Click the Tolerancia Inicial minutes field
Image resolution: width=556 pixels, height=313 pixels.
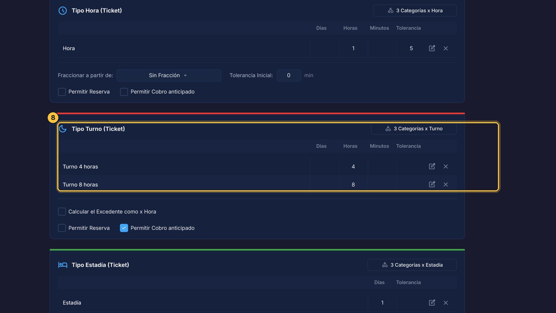[289, 75]
